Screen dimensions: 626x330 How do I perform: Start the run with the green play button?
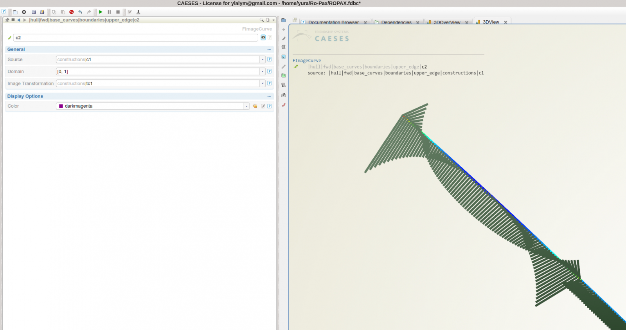(101, 12)
